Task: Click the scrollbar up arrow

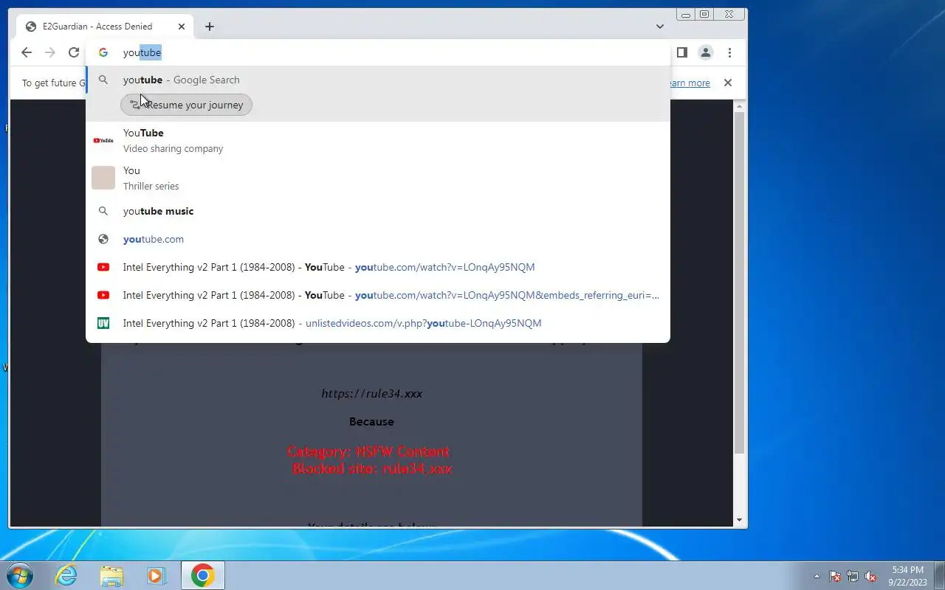Action: pyautogui.click(x=740, y=106)
